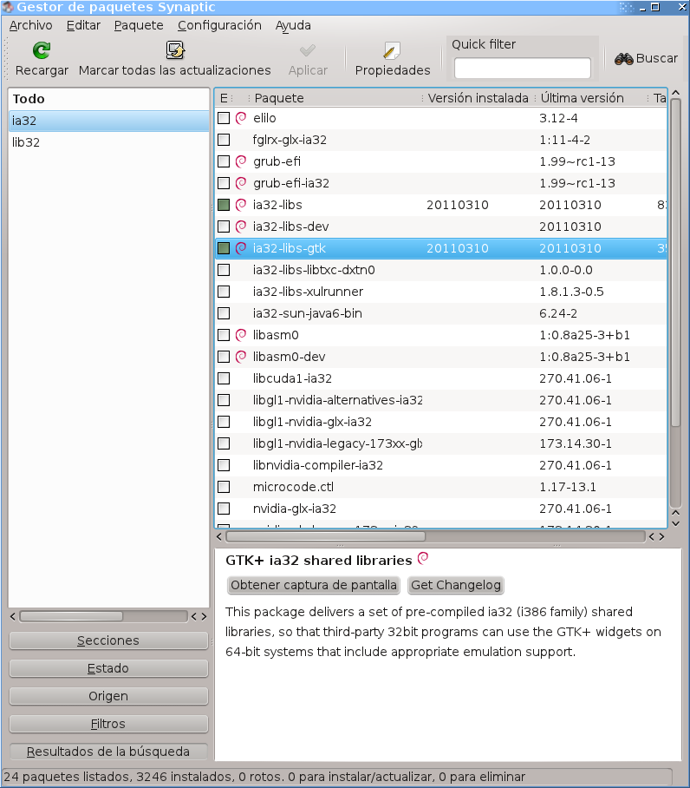Select the lib32 list entry
Viewport: 690px width, 788px height.
click(108, 142)
